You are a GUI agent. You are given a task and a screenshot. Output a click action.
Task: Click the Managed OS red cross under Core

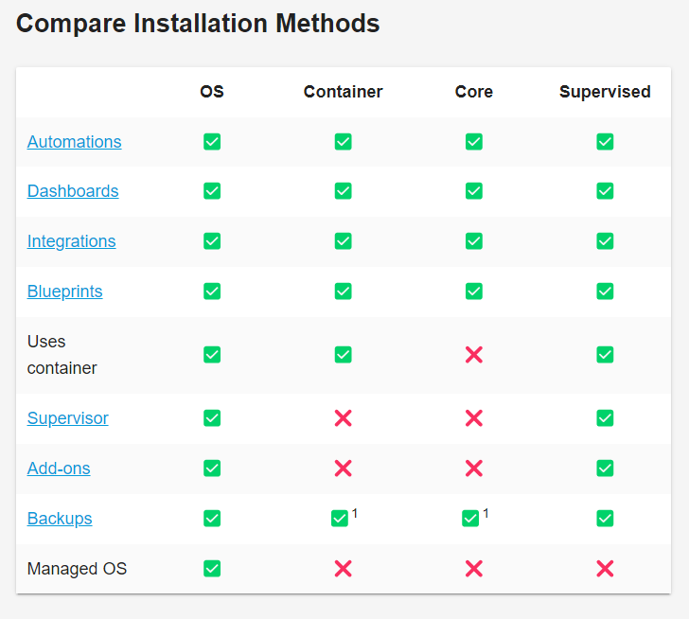tap(474, 569)
